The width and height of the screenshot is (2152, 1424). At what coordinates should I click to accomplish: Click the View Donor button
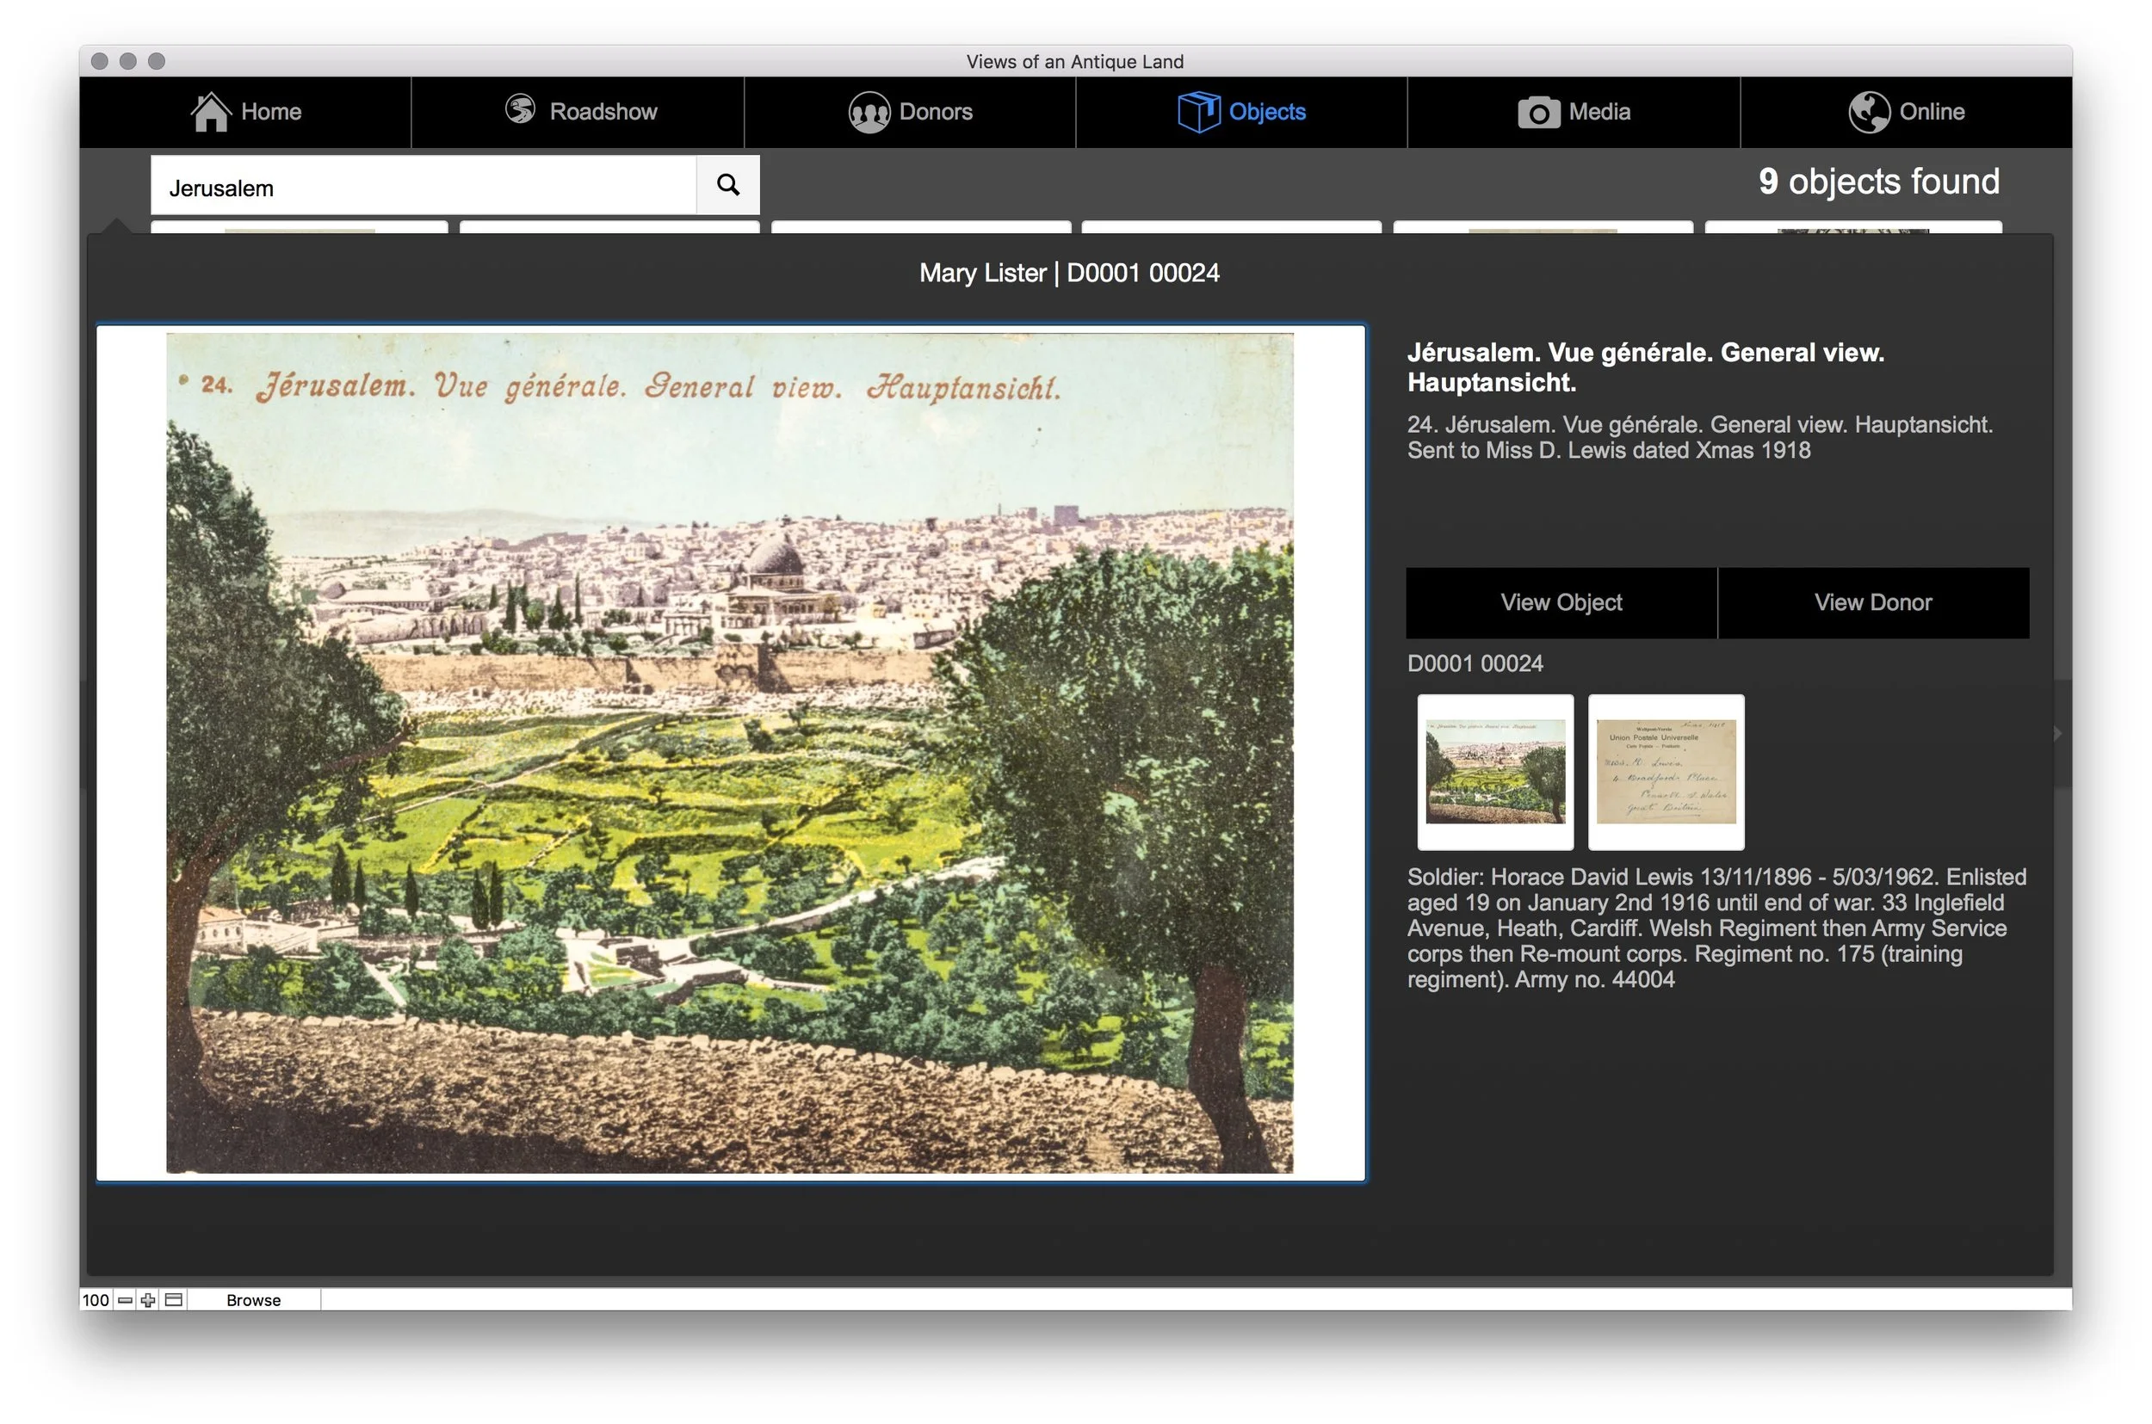click(x=1873, y=603)
